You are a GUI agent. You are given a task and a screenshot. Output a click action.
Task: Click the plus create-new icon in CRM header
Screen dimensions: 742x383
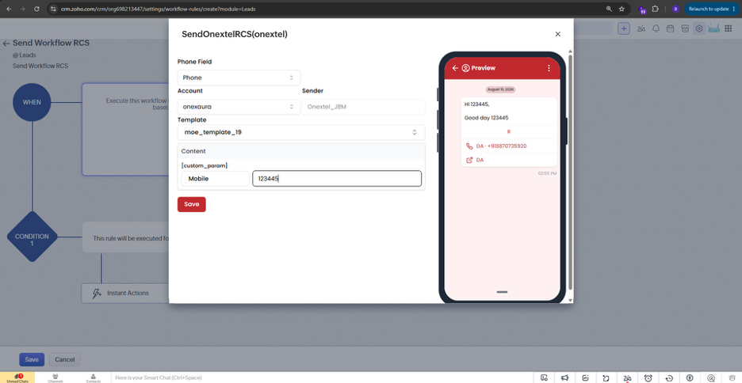624,28
